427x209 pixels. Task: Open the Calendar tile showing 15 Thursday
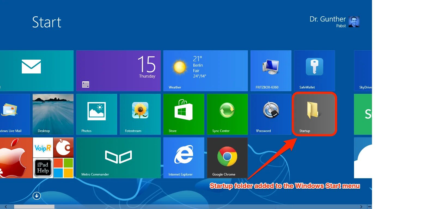click(x=118, y=71)
